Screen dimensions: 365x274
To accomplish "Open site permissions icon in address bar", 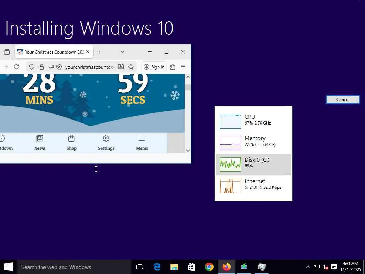I will pyautogui.click(x=51, y=67).
